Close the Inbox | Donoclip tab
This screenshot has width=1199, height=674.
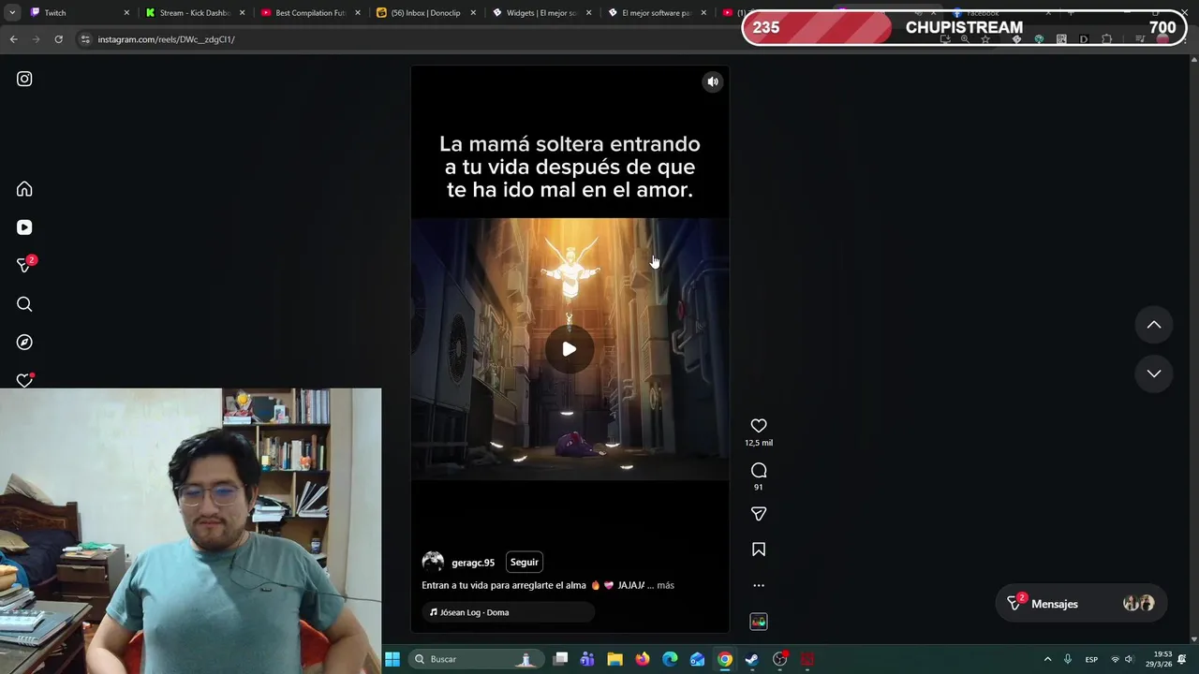[473, 13]
